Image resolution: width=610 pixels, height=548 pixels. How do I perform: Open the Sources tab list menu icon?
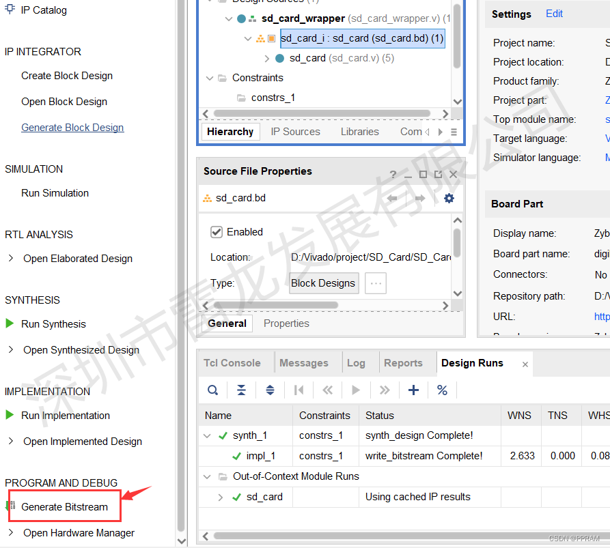point(454,132)
